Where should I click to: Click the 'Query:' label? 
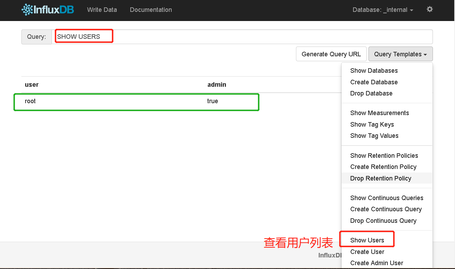(x=36, y=37)
